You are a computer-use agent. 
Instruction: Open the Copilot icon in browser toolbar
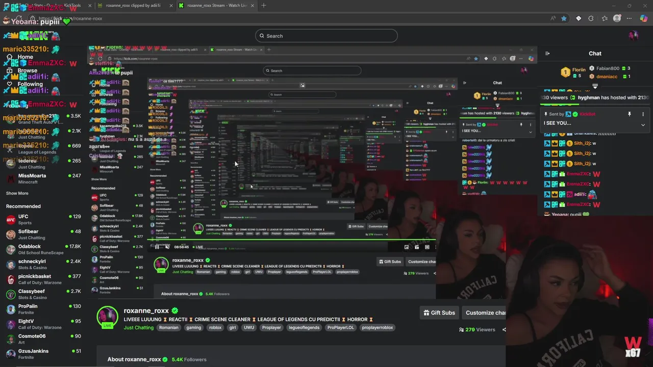643,18
